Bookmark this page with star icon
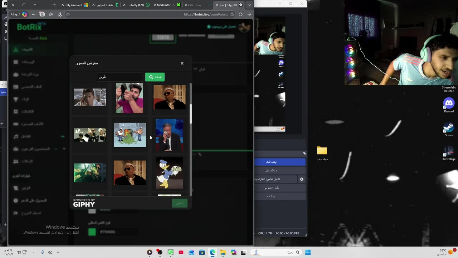Viewport: 458px width, 258px height. (x=68, y=14)
